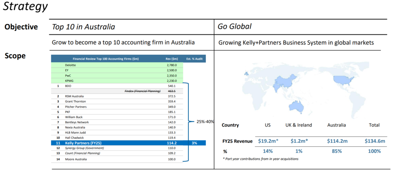Image resolution: width=393 pixels, height=171 pixels.
Task: Click the 'Est. % Audit' column header
Action: point(195,59)
